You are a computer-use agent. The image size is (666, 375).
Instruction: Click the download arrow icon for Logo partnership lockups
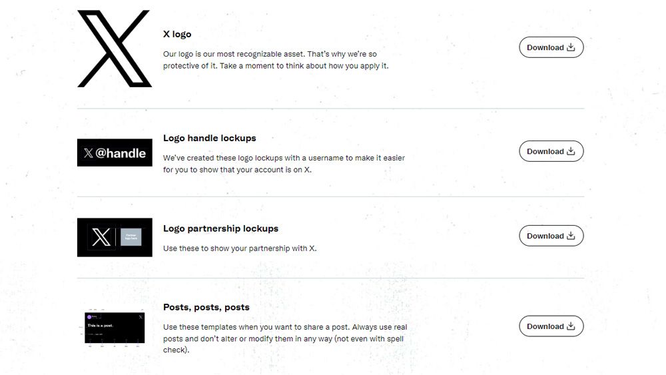coord(571,236)
